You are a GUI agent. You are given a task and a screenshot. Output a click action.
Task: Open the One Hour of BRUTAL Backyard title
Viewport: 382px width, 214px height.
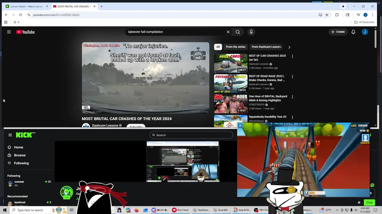pos(268,98)
